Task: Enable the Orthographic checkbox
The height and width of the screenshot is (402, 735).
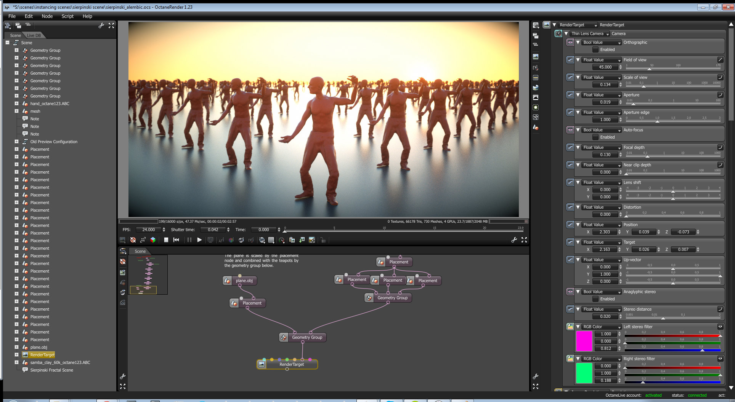Action: [595, 49]
